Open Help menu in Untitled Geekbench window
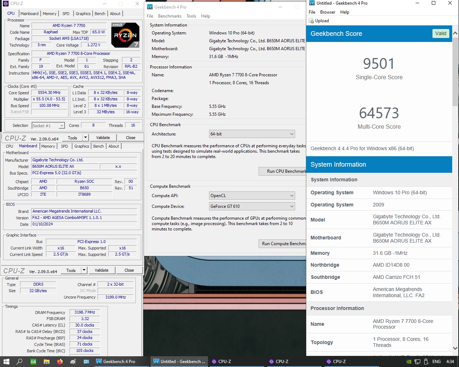The image size is (459, 367). [x=345, y=12]
